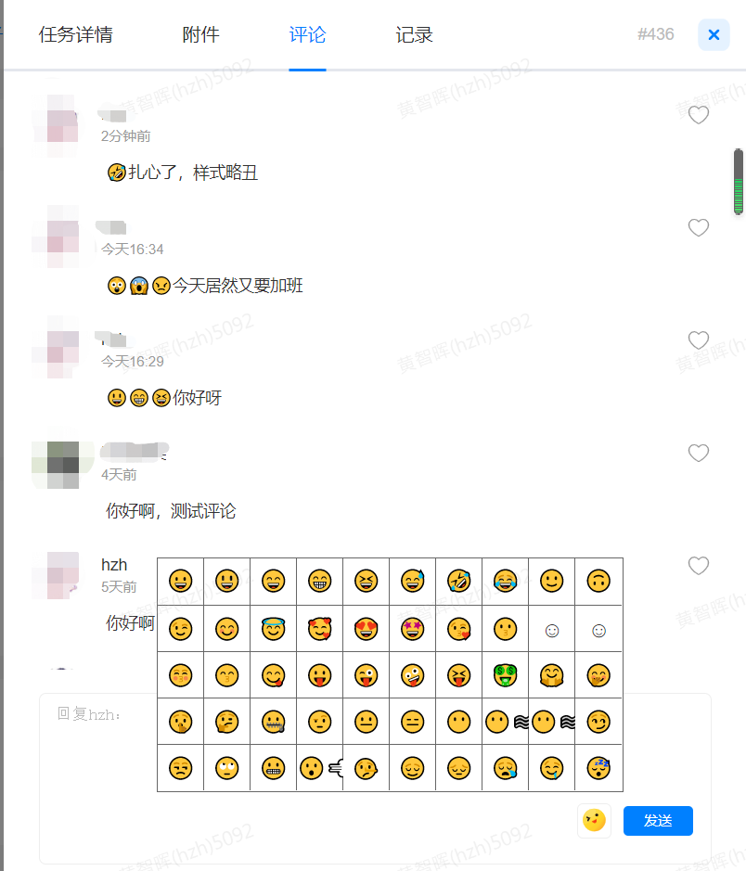
Task: Pick the zipper-mouth face emoji
Action: (274, 723)
